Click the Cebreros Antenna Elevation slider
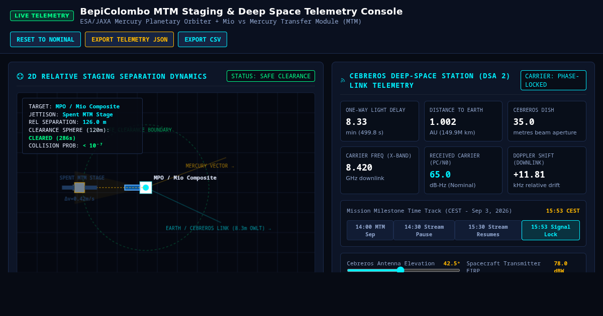Screen dimensions: 603x316 point(403,270)
